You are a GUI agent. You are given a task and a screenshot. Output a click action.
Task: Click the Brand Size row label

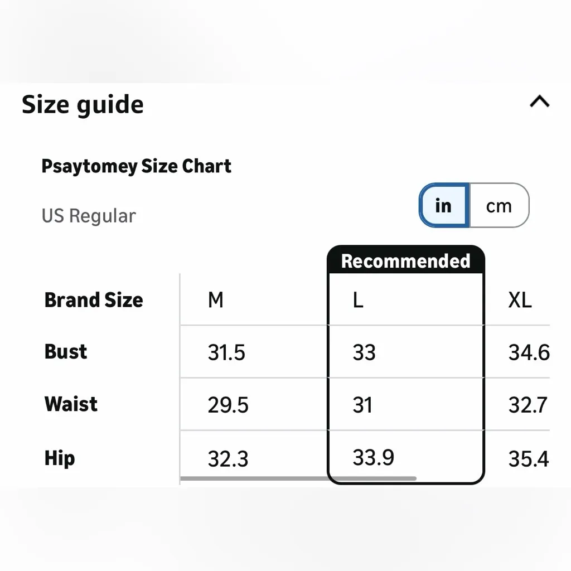tap(94, 300)
